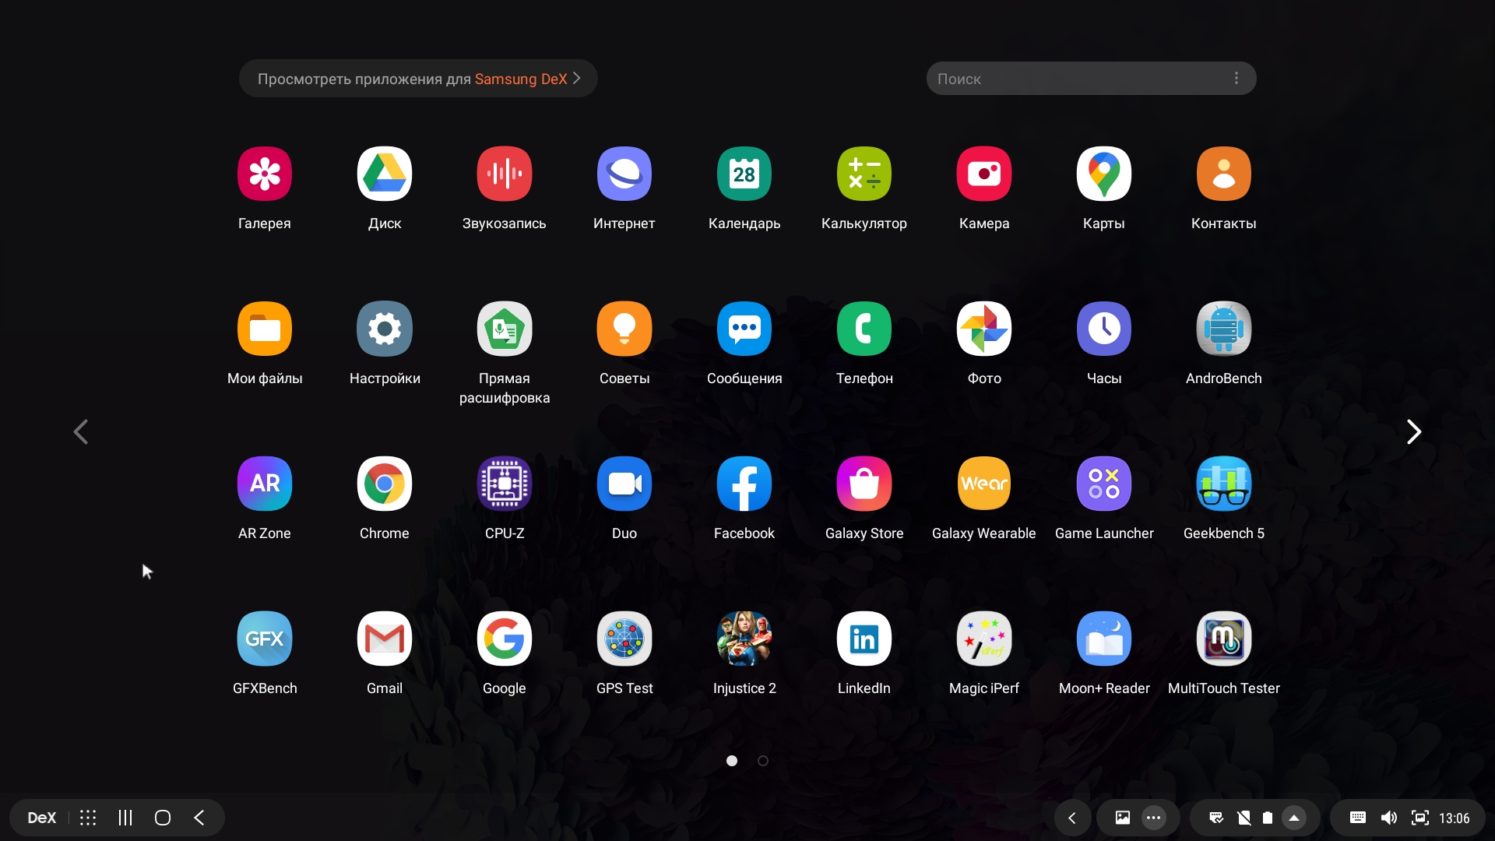Open Galaxy Wearable app
The width and height of the screenshot is (1495, 841).
(983, 484)
